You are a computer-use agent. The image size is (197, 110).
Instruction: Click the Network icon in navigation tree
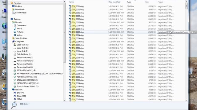14,90
